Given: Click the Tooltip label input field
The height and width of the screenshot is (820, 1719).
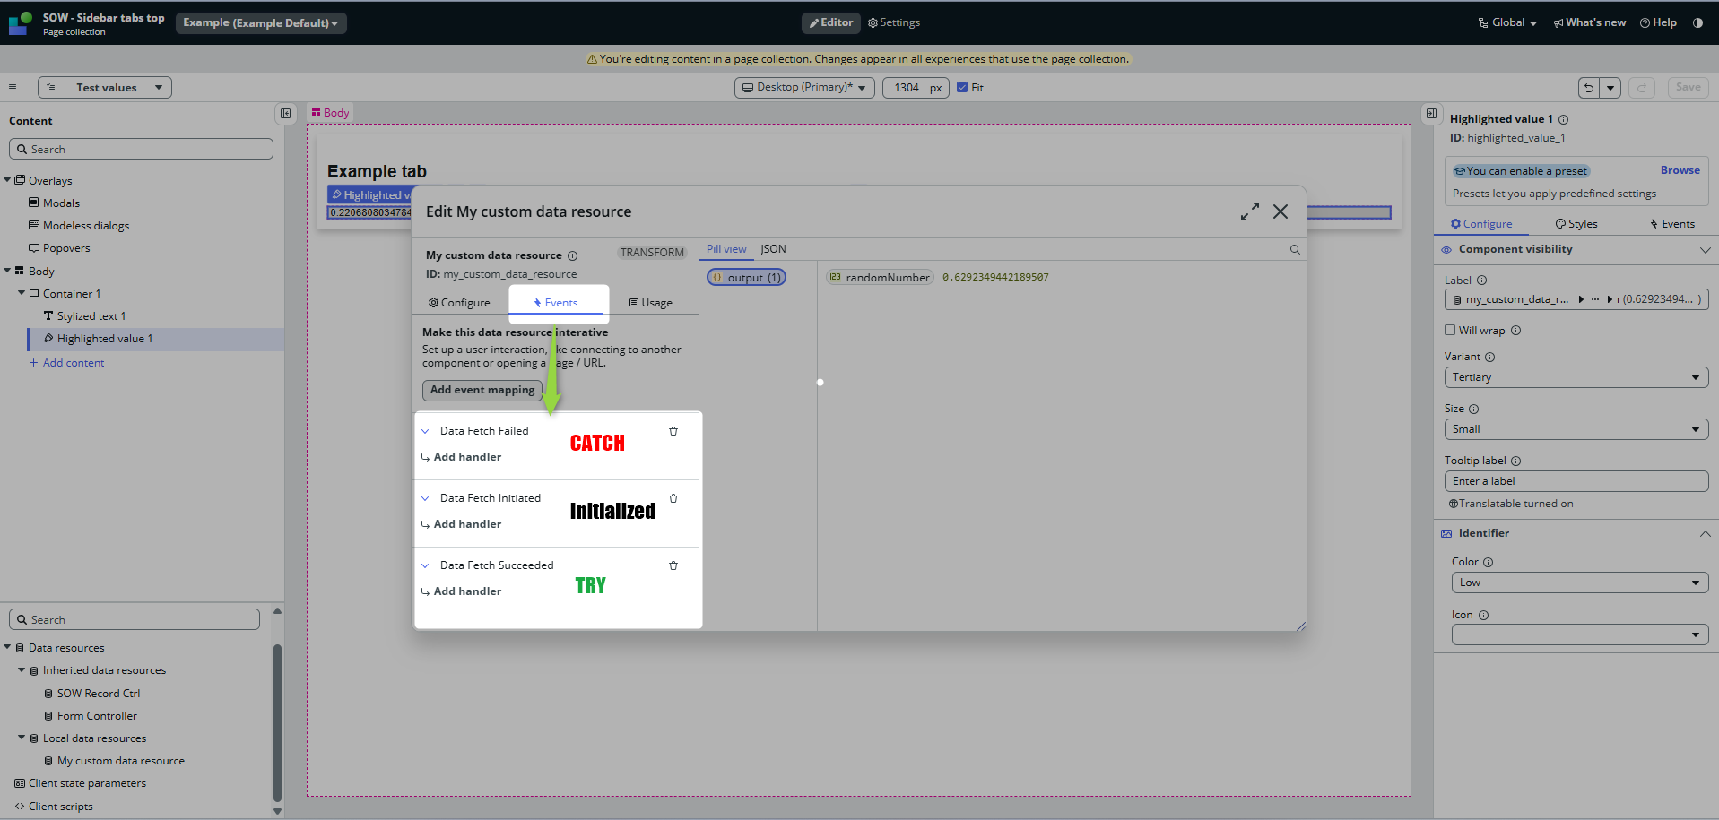Looking at the screenshot, I should [1576, 481].
